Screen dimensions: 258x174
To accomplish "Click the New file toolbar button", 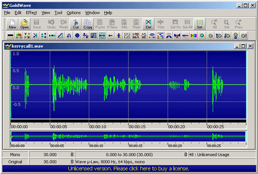I will pos(13,24).
